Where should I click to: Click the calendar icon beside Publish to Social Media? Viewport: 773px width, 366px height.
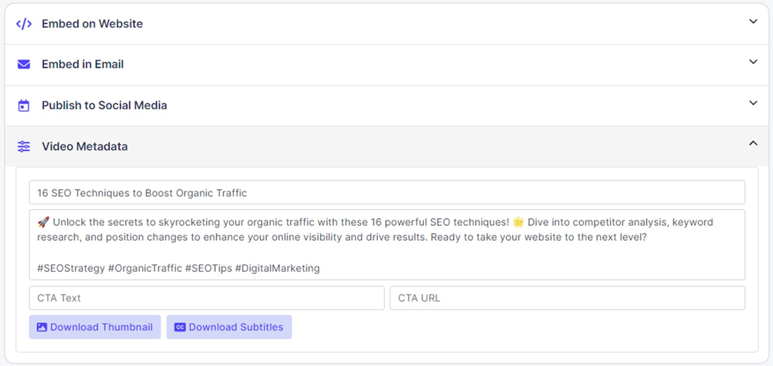24,105
